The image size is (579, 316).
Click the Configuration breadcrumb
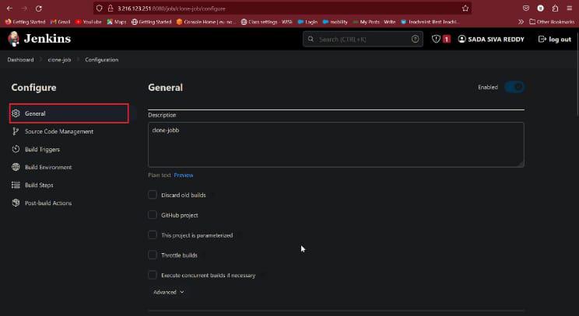tap(101, 60)
